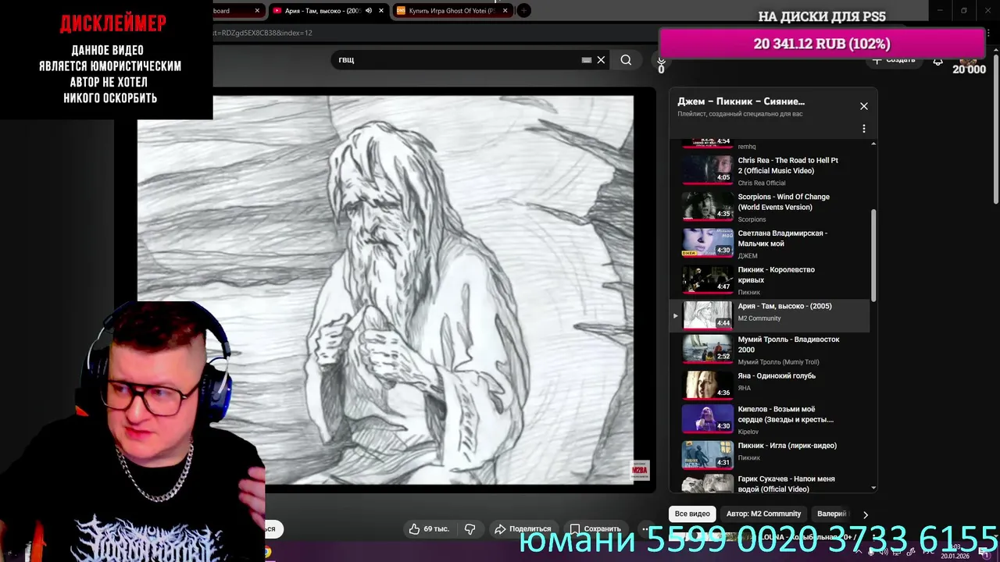
Task: Select the 'Все видео' filter chip
Action: [692, 514]
